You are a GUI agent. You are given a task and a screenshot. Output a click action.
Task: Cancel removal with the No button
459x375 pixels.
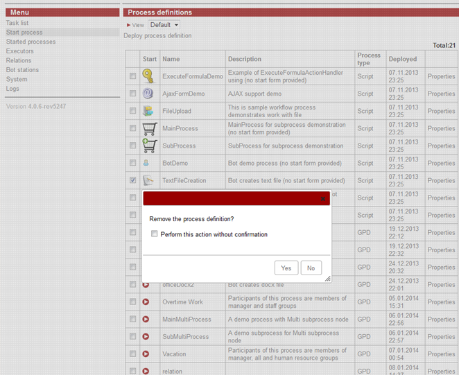coord(311,268)
